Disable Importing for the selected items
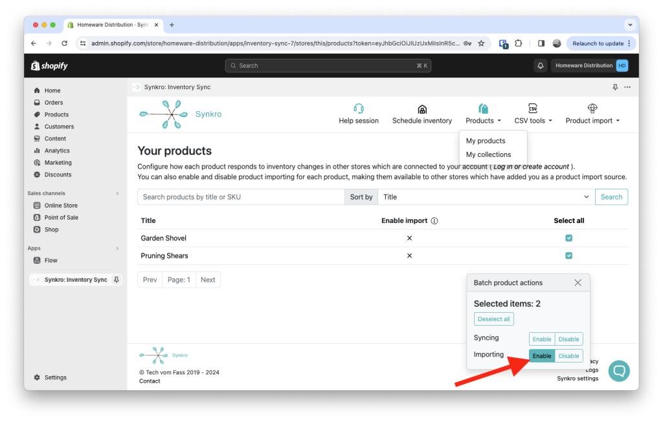Viewport: 663px width, 422px height. coord(568,355)
